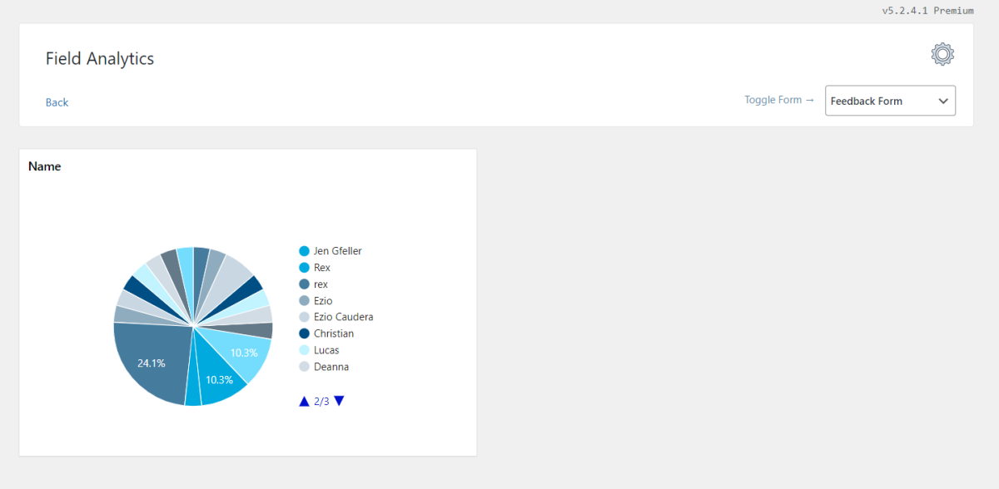Viewport: 999px width, 489px height.
Task: Toggle Christian legend entry
Action: click(x=326, y=333)
